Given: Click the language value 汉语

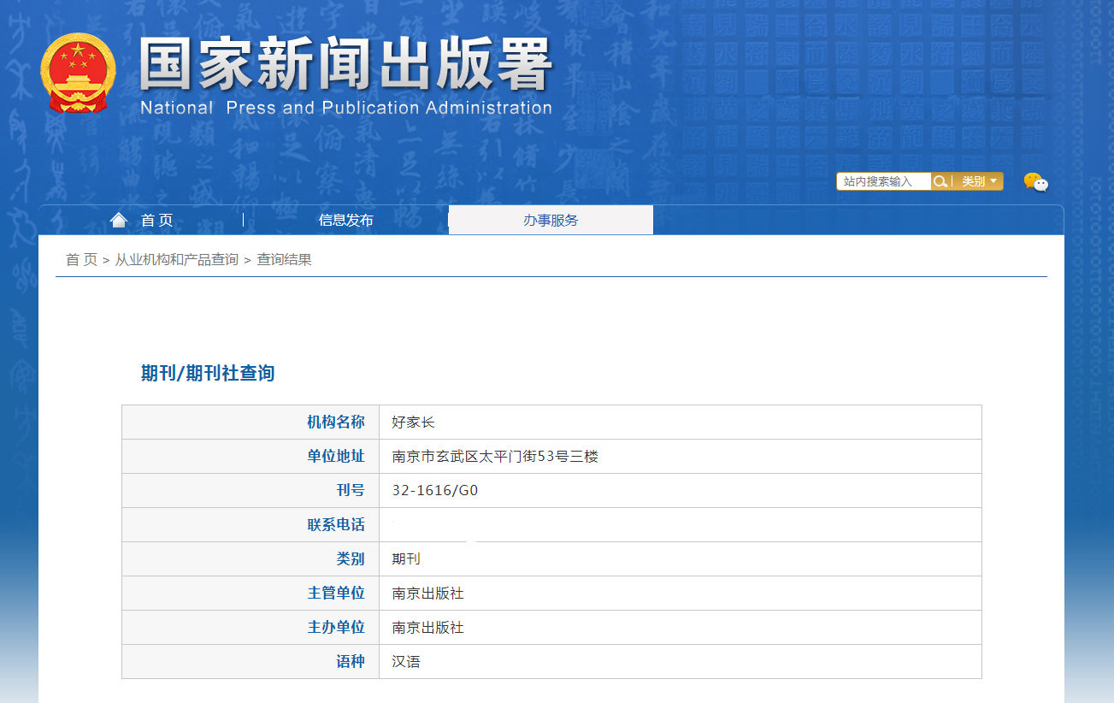Looking at the screenshot, I should 406,662.
